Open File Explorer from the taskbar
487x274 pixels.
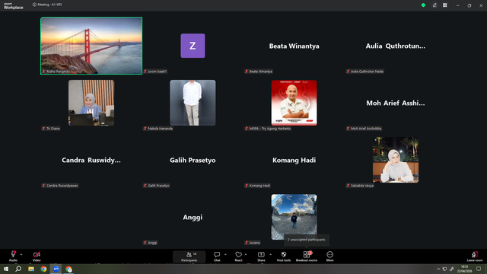coord(31,269)
